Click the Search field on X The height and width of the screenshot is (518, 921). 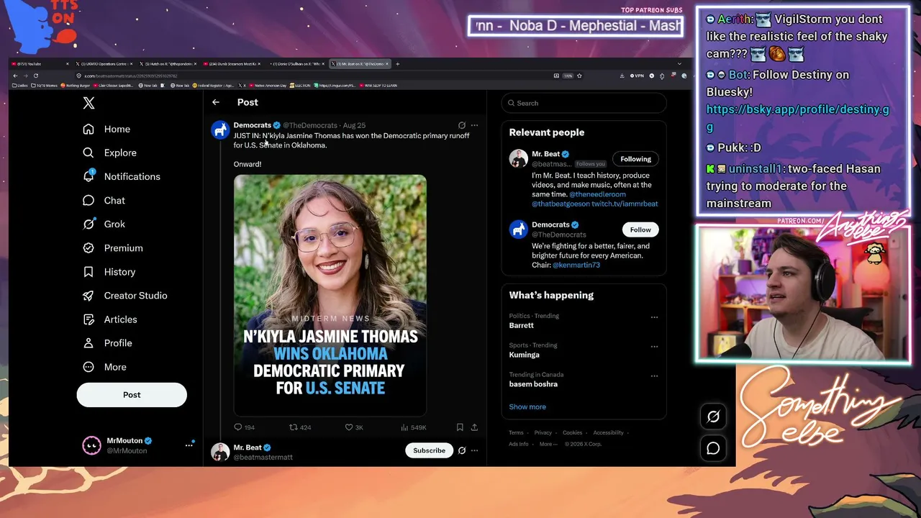pyautogui.click(x=584, y=103)
